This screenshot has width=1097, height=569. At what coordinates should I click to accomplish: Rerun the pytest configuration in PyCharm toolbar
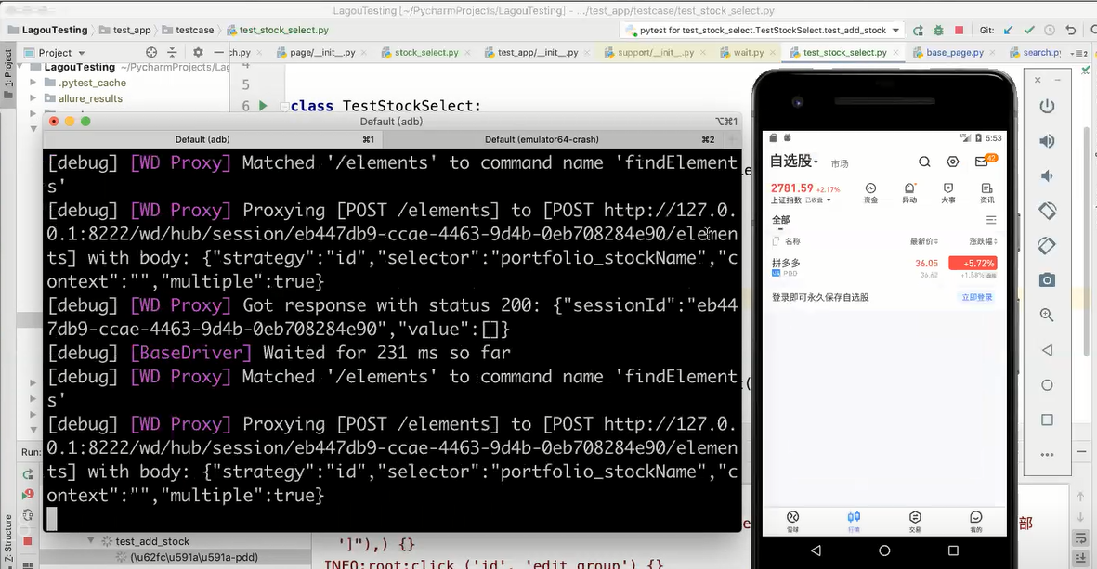coord(919,30)
